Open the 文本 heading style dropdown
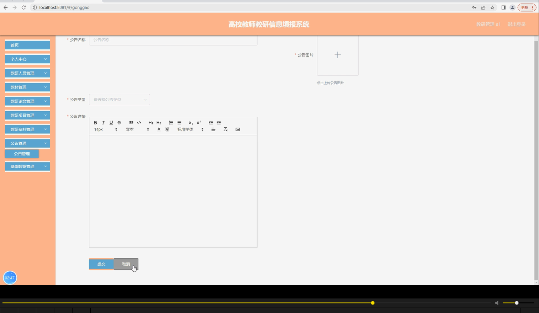539x313 pixels. tap(137, 129)
